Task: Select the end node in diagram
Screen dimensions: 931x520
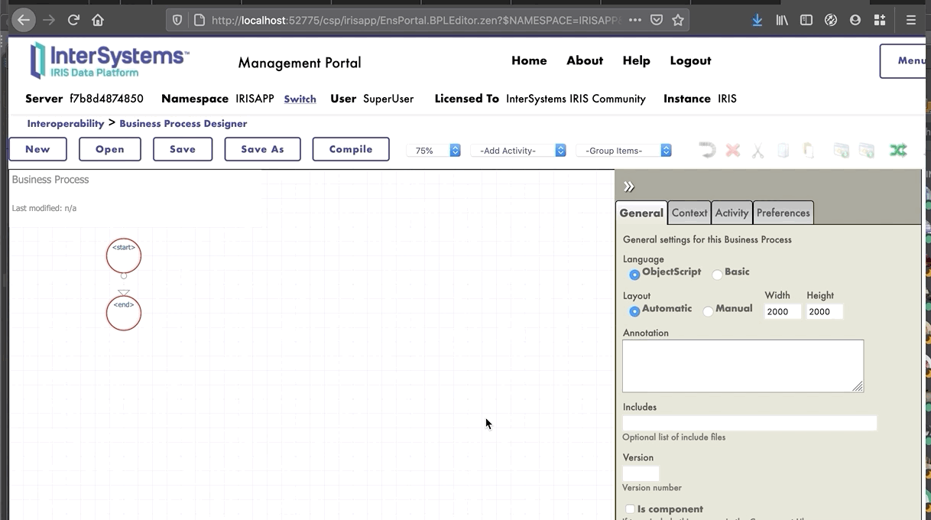Action: point(124,313)
